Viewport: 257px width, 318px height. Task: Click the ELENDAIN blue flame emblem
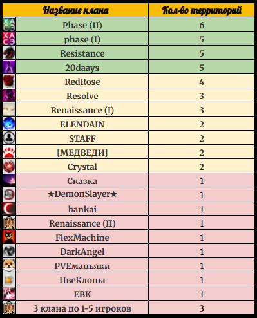tap(9, 124)
